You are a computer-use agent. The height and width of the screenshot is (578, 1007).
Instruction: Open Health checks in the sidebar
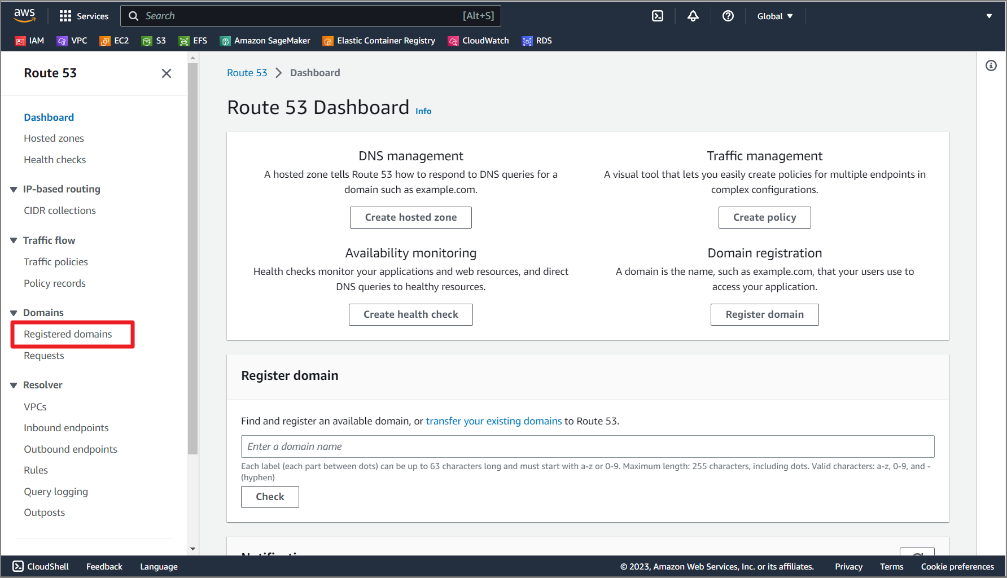[55, 160]
